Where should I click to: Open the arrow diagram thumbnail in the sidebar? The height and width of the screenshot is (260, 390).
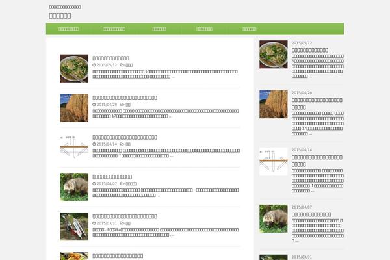pyautogui.click(x=274, y=161)
